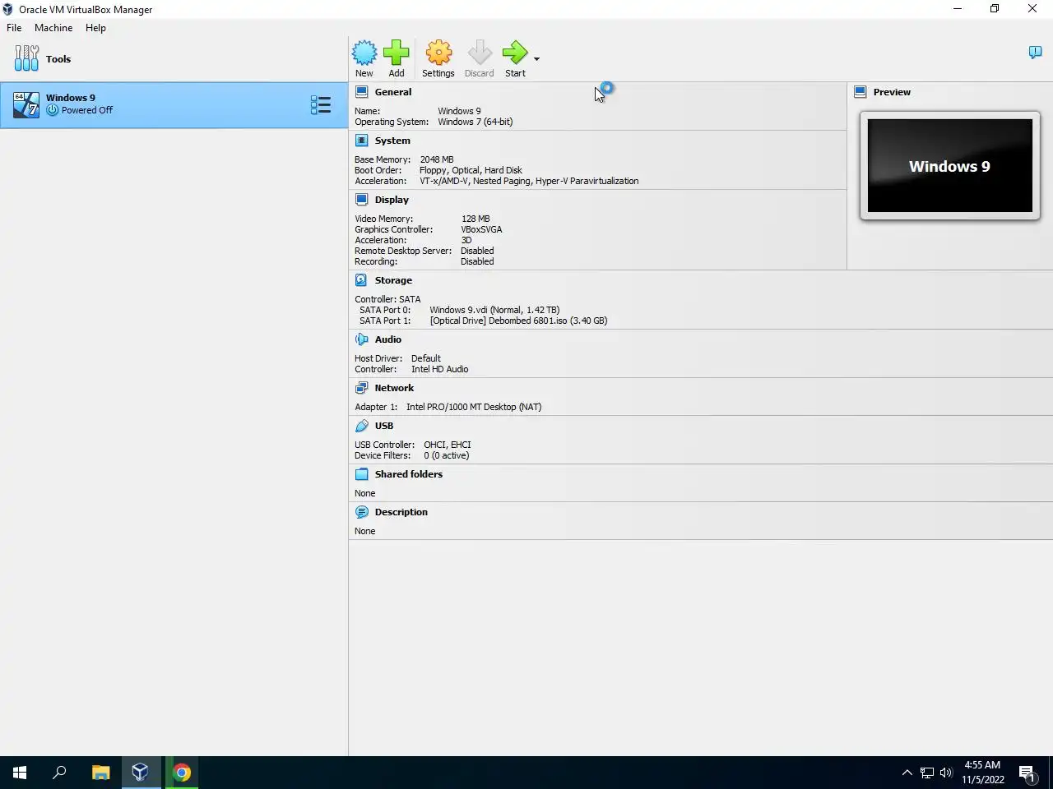Screen dimensions: 1053x789
Task: Click the Description section icon
Action: point(362,512)
